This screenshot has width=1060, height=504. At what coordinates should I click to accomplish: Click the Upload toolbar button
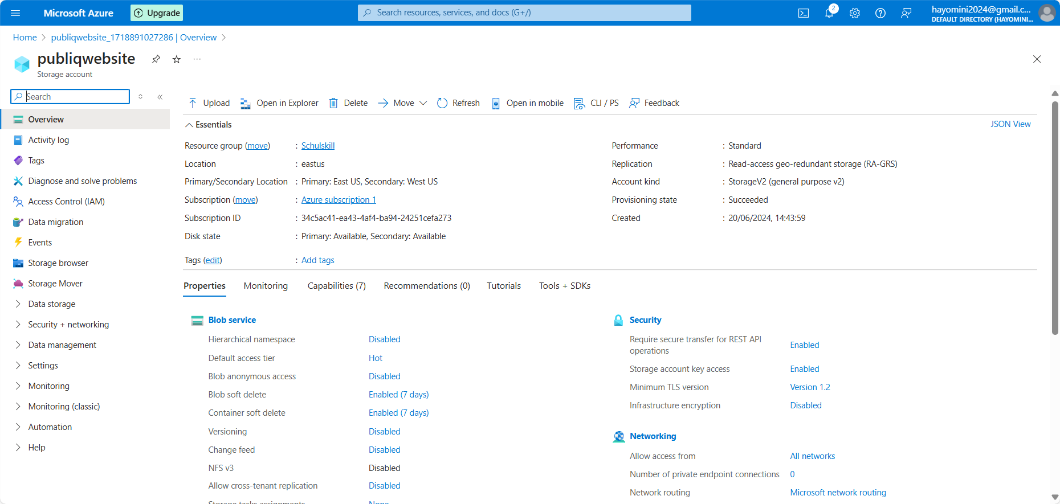click(x=209, y=103)
